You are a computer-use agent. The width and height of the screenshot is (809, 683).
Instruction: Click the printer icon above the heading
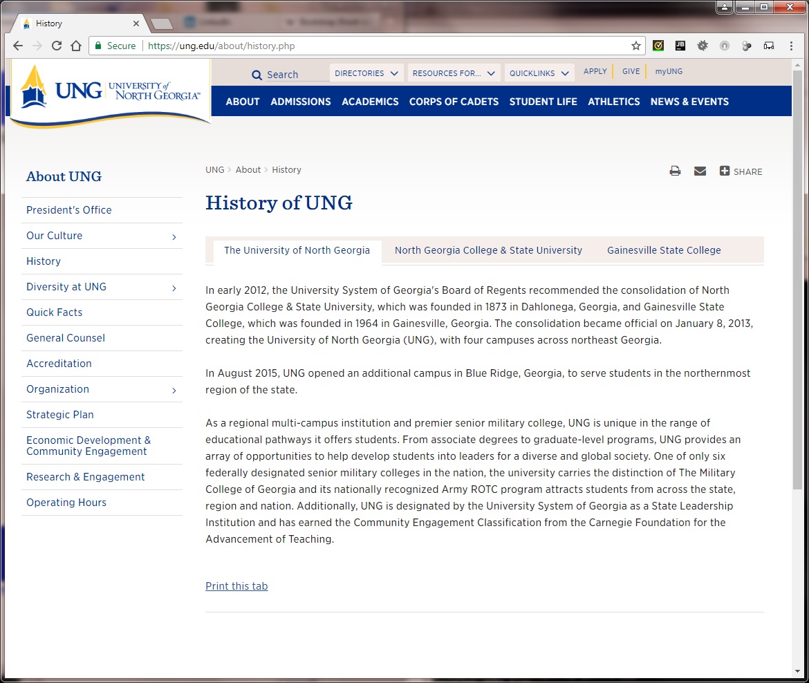(x=675, y=171)
